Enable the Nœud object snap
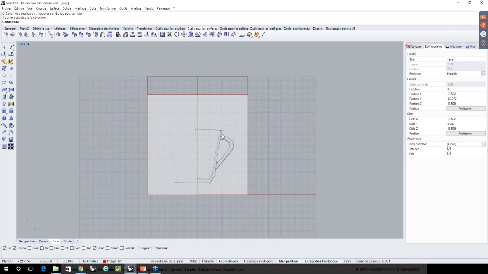 [x=108, y=248]
